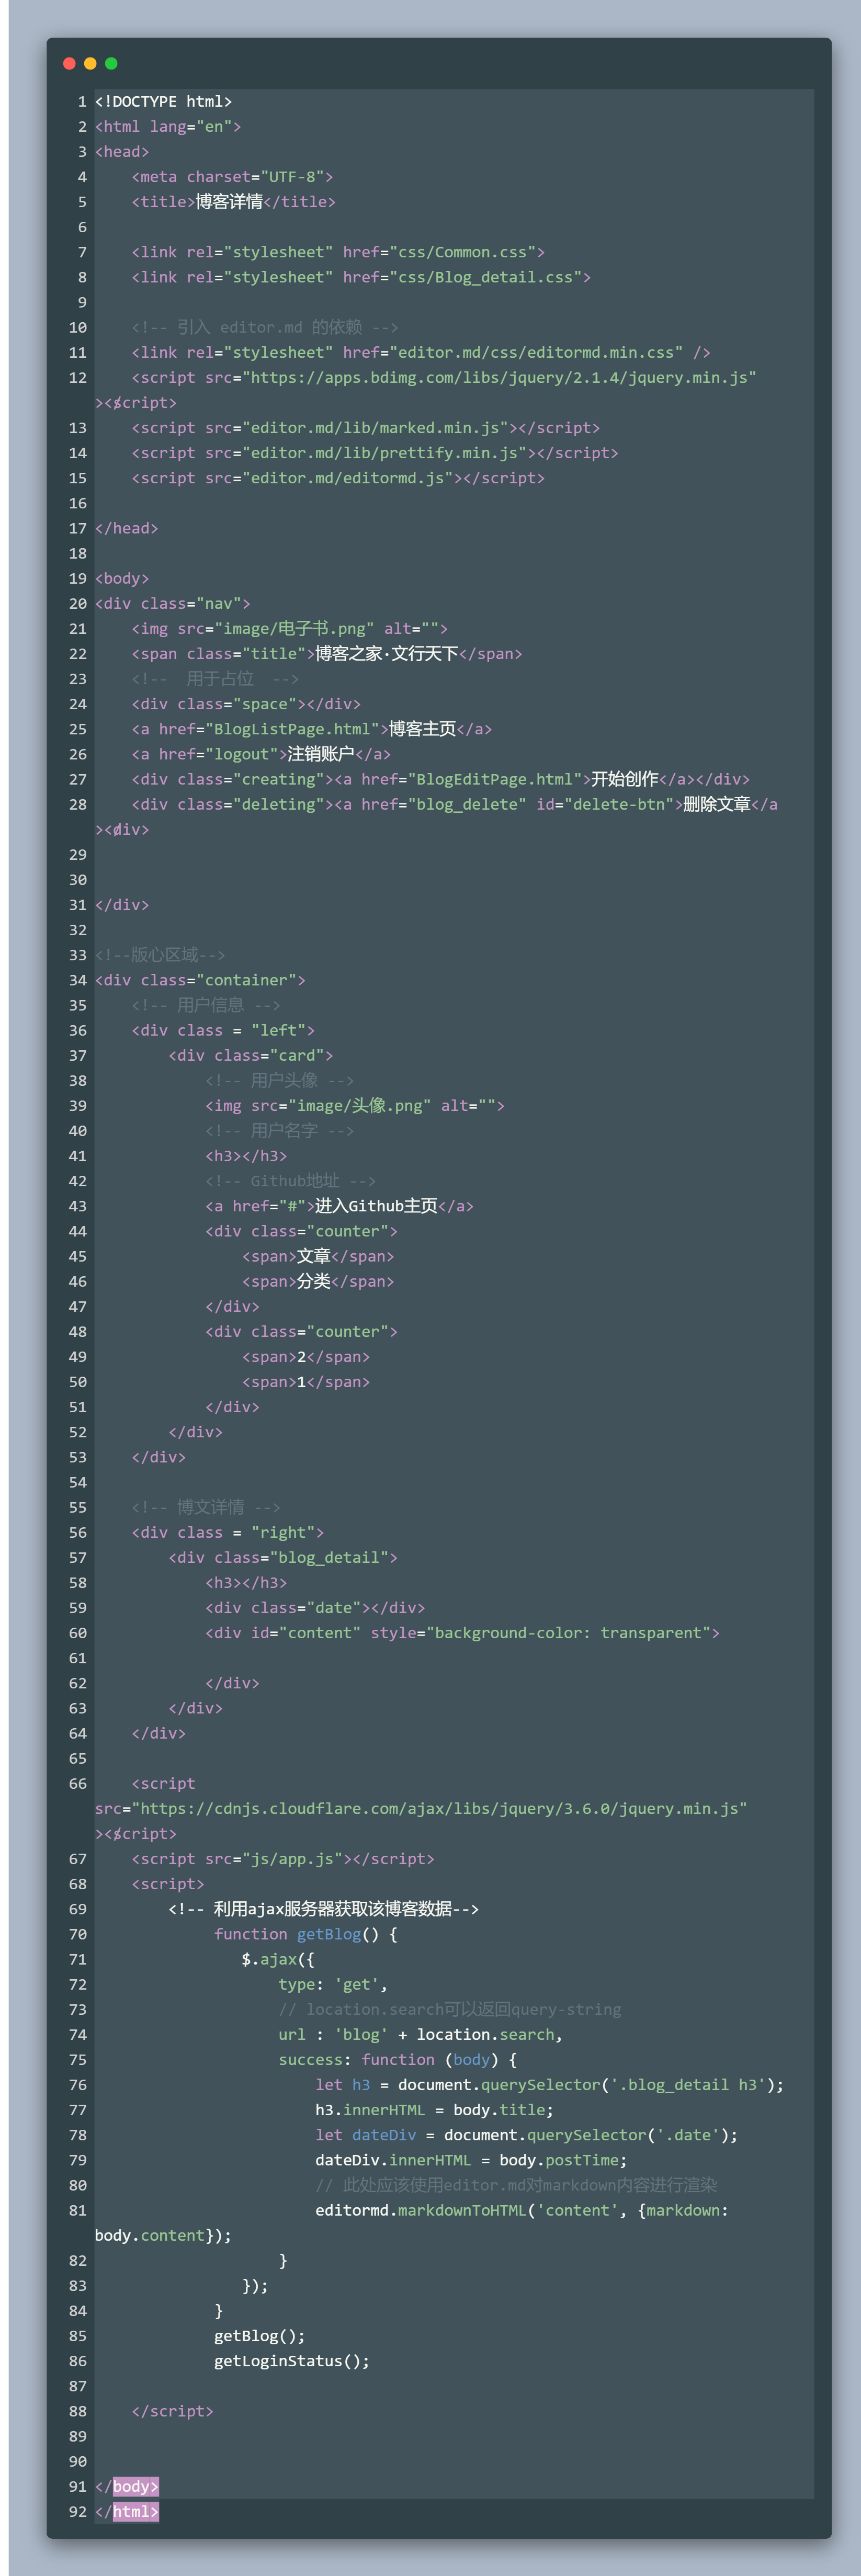Click the span value 2 on line 49

click(301, 1357)
